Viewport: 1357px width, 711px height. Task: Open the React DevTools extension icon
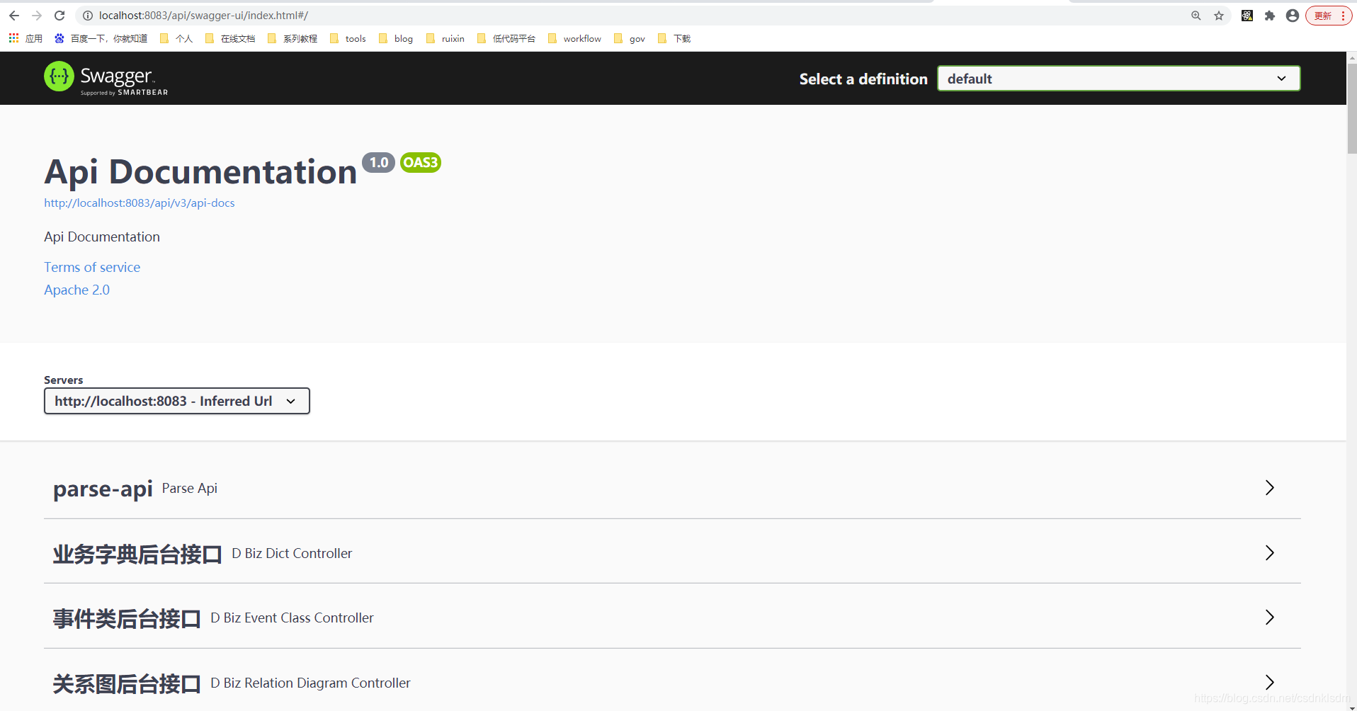point(1247,16)
